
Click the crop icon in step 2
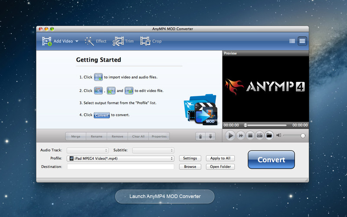(x=129, y=91)
